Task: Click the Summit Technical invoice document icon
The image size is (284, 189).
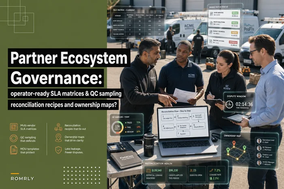Action: [x=211, y=32]
